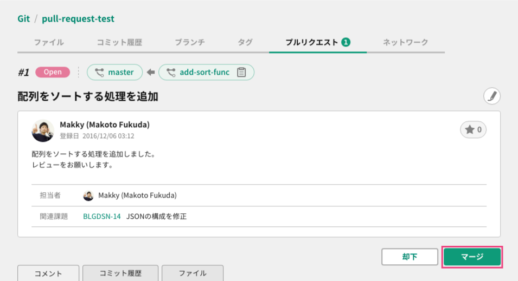Screen dimensions: 518x281
Task: Click the pull-request-test repository link
Action: pos(78,18)
